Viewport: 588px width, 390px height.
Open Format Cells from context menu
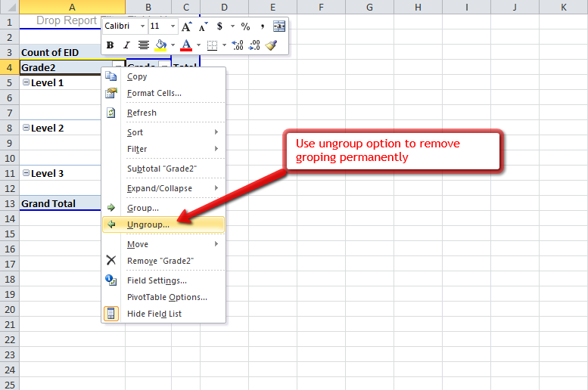(x=163, y=93)
